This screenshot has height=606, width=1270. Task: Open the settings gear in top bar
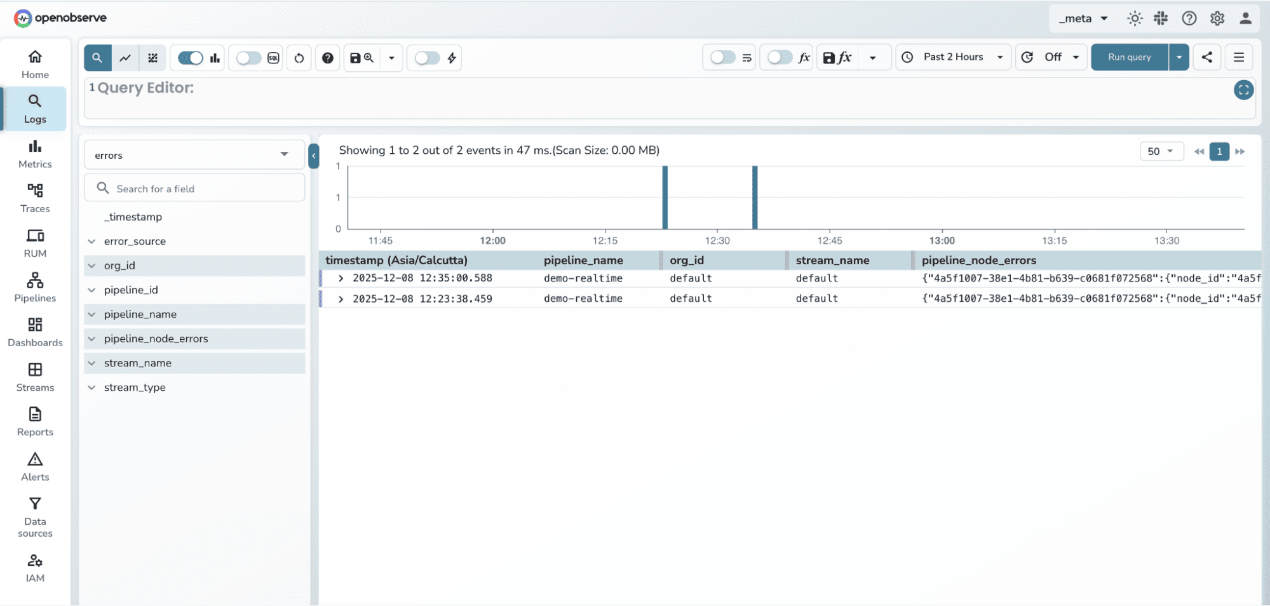coord(1217,18)
